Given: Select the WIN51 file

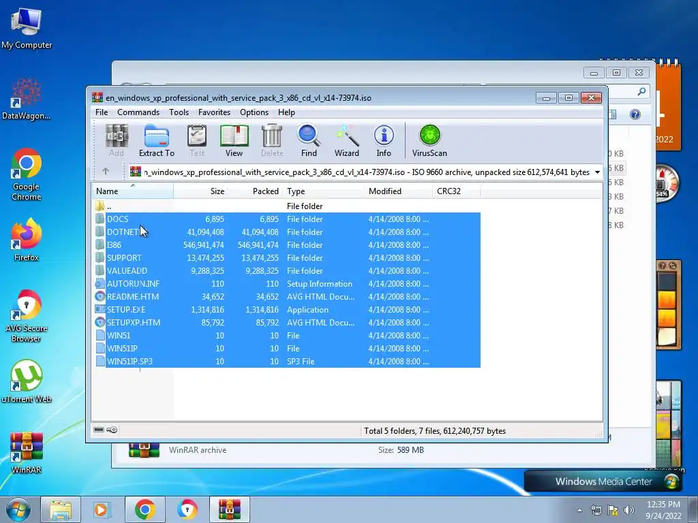Looking at the screenshot, I should (287, 335).
